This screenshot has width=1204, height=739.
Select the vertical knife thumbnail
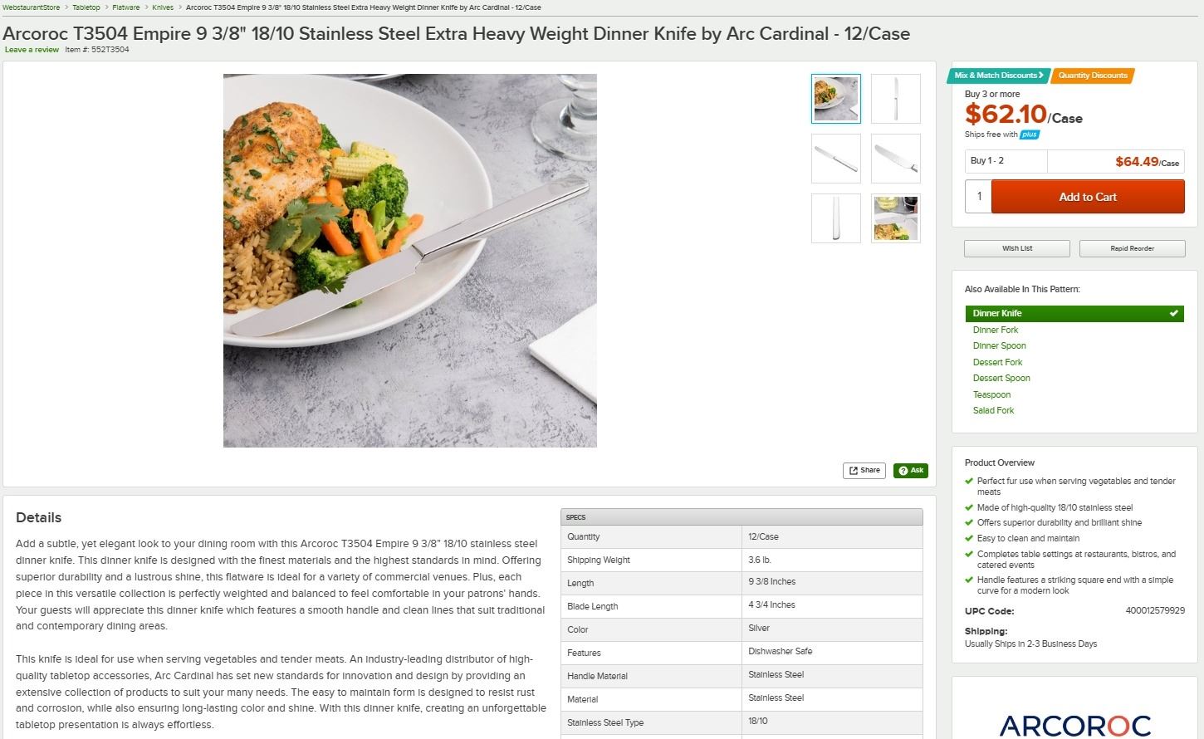tap(896, 99)
